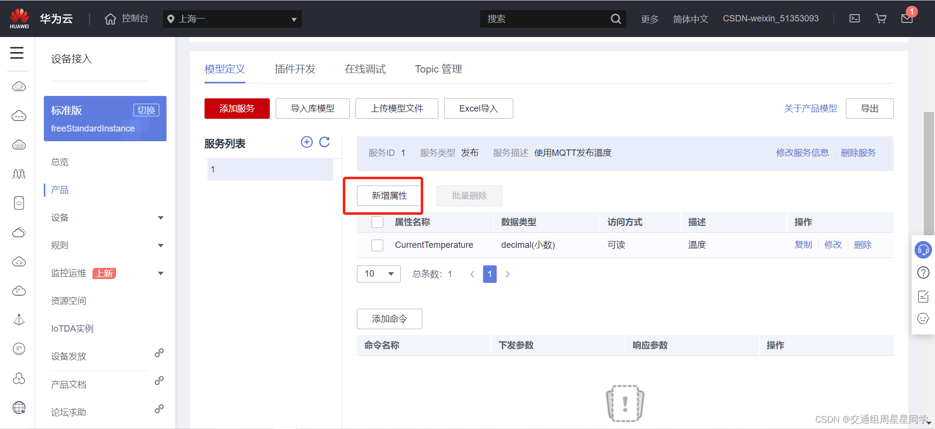Click 删除服务 link

858,153
